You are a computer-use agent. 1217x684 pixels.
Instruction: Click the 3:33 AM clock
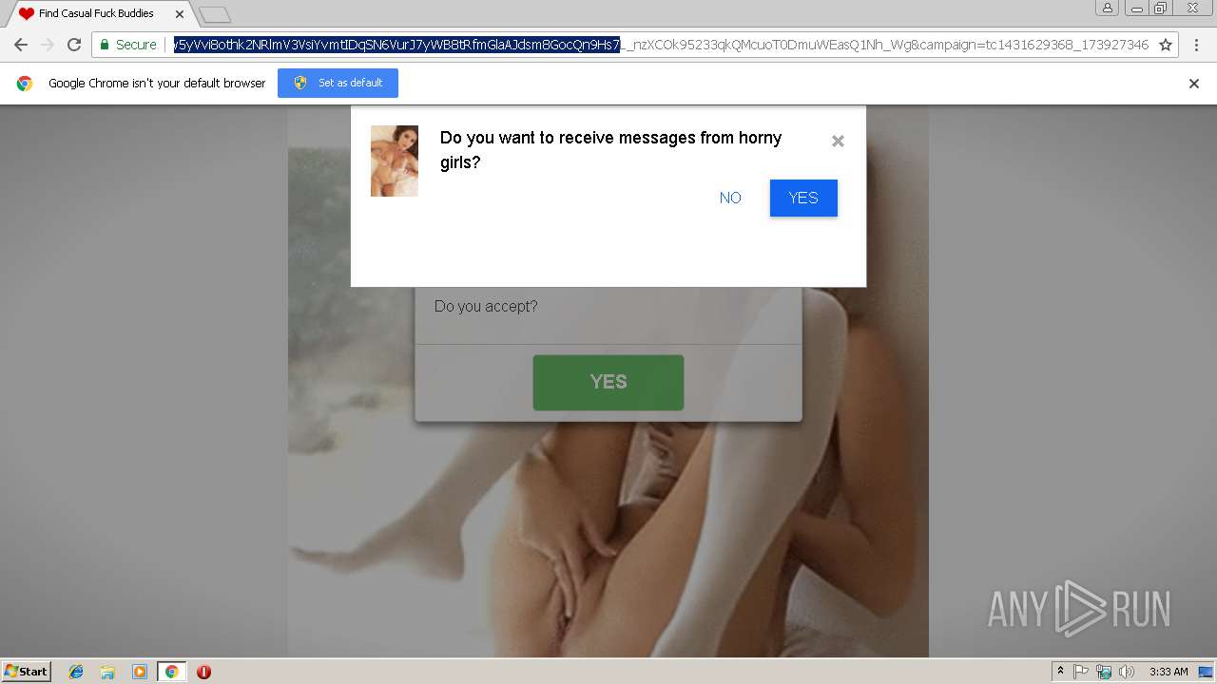pos(1169,672)
